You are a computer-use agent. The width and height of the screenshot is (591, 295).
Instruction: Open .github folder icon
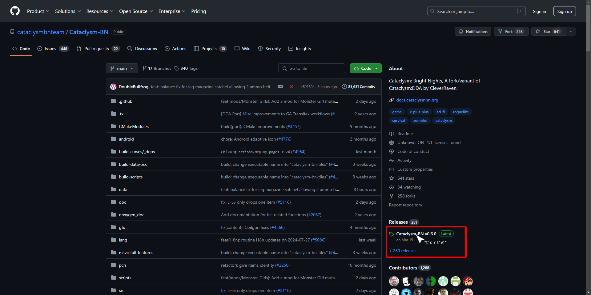click(114, 101)
